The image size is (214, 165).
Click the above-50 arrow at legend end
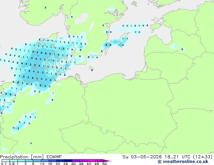pyautogui.click(x=107, y=161)
